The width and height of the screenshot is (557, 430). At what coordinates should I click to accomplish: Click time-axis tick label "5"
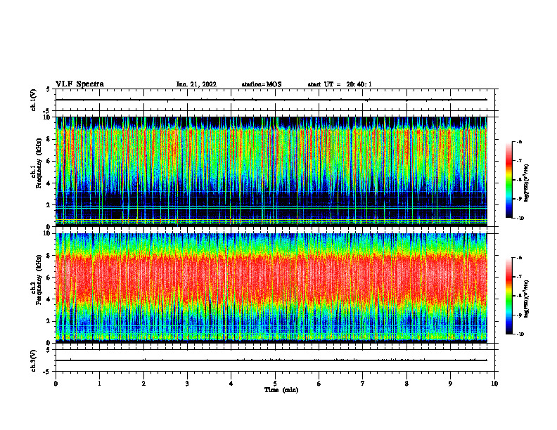pos(275,384)
